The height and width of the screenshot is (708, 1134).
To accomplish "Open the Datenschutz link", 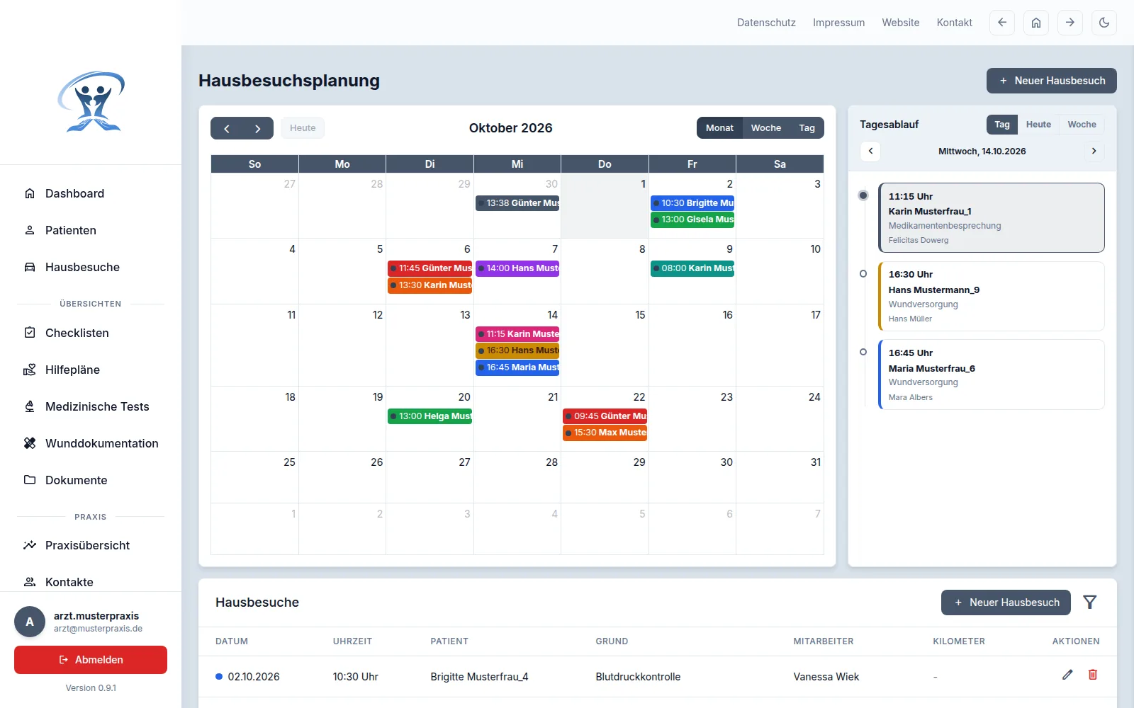I will [x=766, y=23].
